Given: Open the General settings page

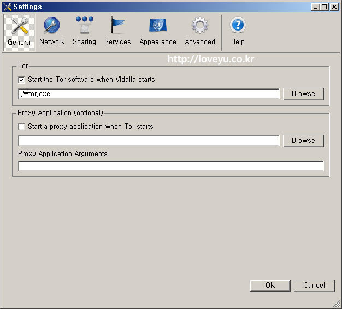Looking at the screenshot, I should pos(20,32).
